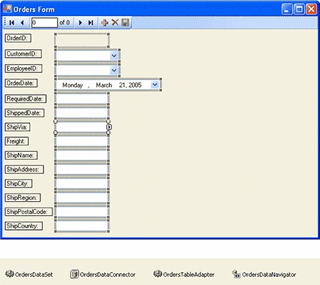Go to first record in navigator
Viewport: 320px width, 285px height.
click(x=12, y=22)
